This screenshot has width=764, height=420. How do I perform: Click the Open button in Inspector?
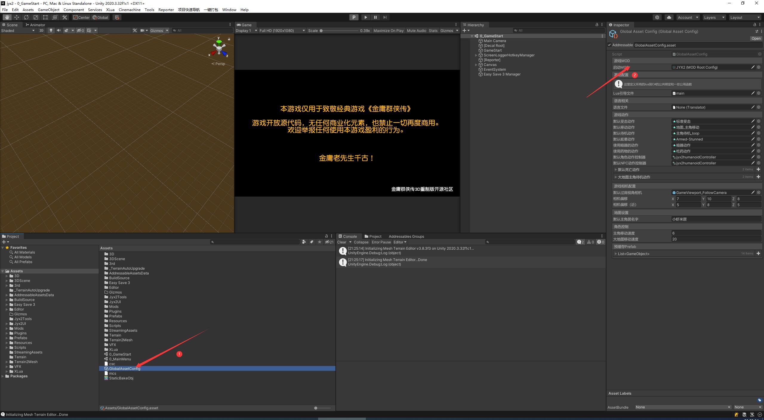[x=756, y=38]
